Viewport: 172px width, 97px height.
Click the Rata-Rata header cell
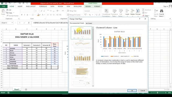(x=55, y=45)
